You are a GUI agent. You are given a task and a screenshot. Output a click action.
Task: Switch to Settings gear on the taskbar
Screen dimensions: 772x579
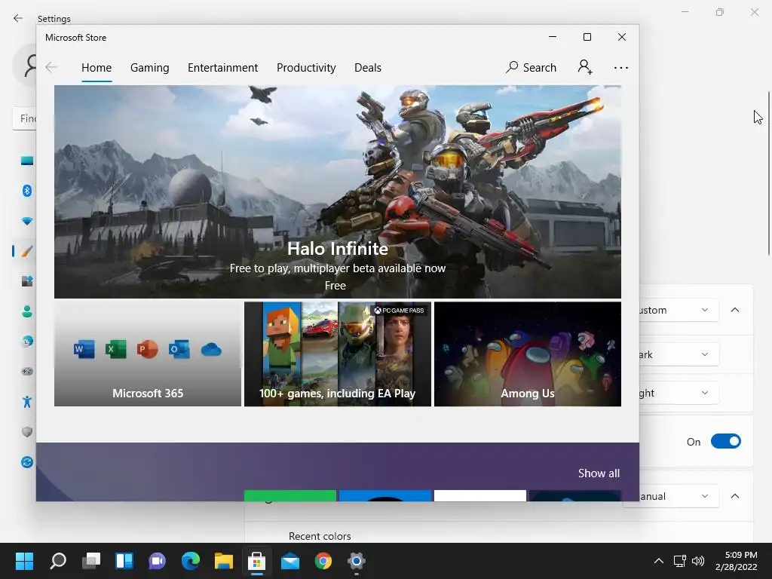(357, 561)
